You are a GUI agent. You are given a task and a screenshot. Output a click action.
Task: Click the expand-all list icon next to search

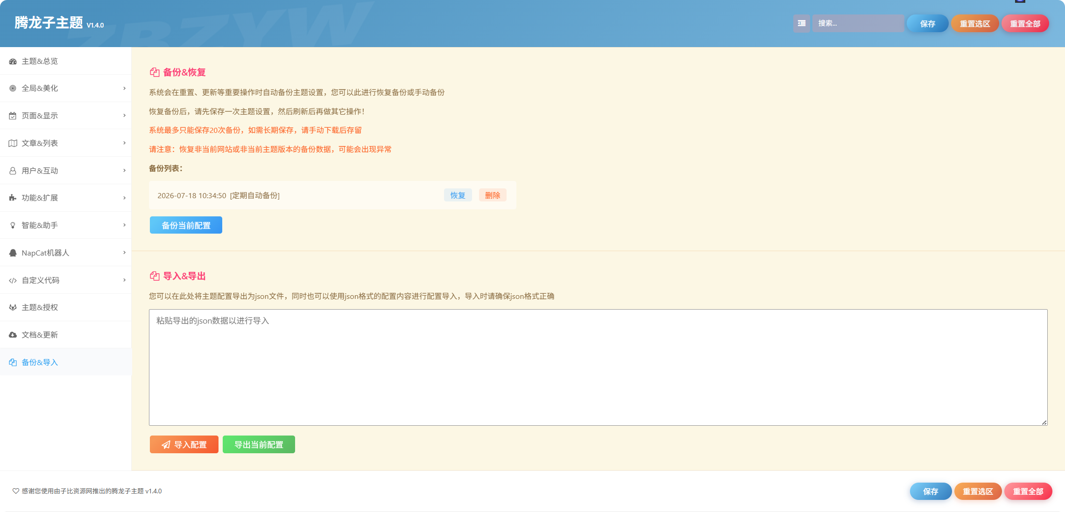point(801,23)
